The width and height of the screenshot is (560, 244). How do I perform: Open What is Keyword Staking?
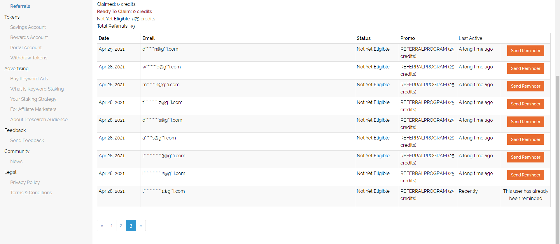pos(37,89)
